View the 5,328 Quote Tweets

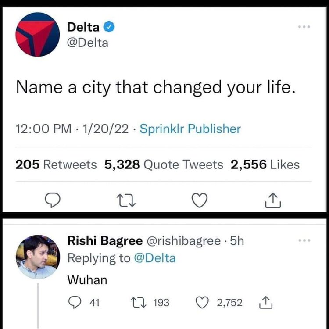tap(164, 164)
